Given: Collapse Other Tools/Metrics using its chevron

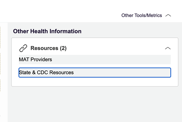Looking at the screenshot, I should (x=168, y=15).
